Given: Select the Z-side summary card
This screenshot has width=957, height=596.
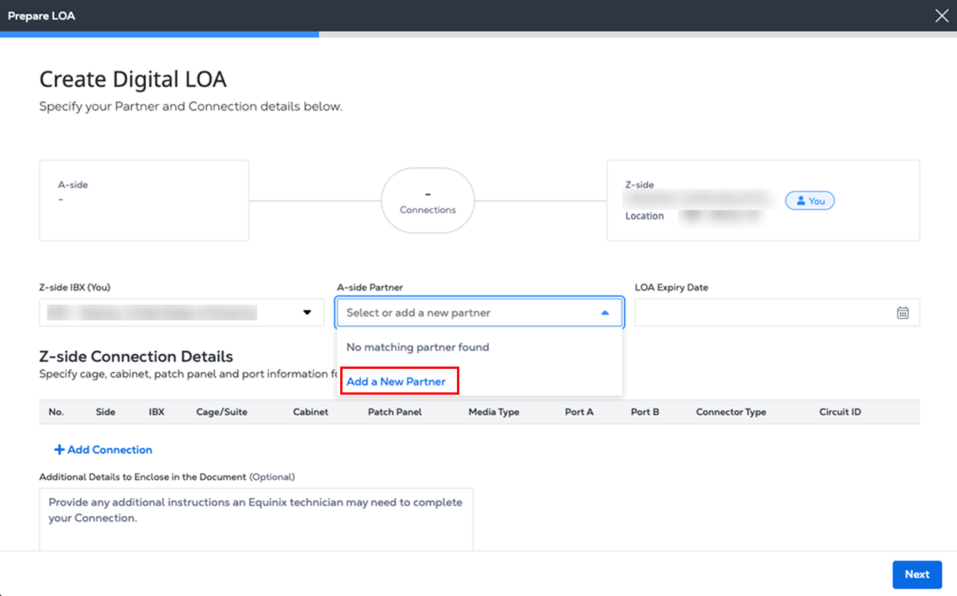Looking at the screenshot, I should click(763, 200).
